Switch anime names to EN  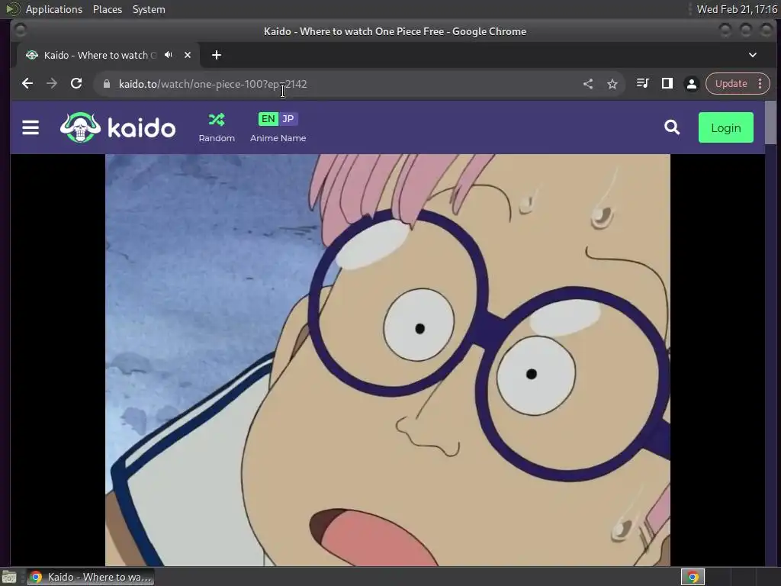(268, 118)
